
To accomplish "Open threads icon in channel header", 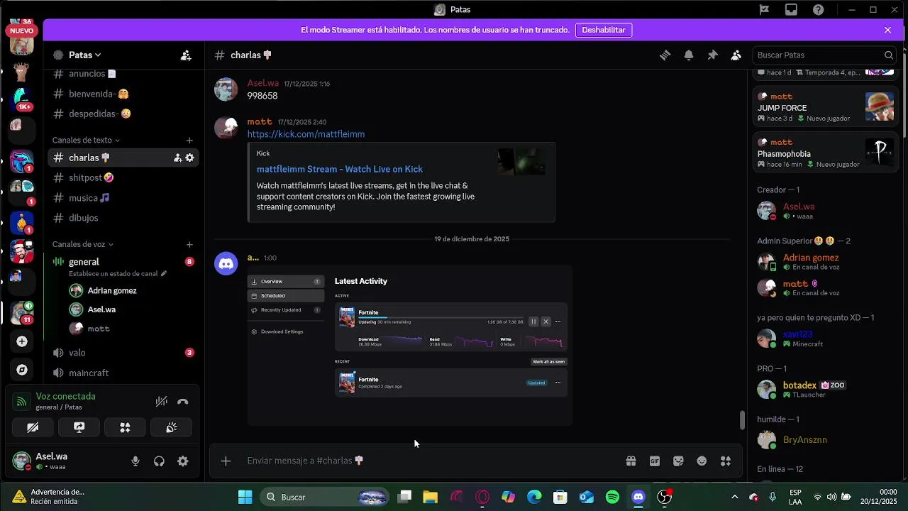I will 665,55.
